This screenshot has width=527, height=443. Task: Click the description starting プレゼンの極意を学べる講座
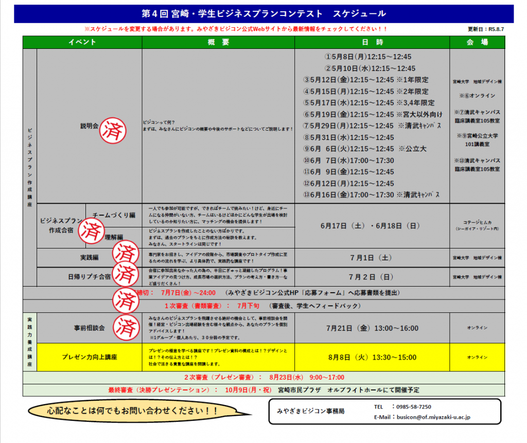218,357
